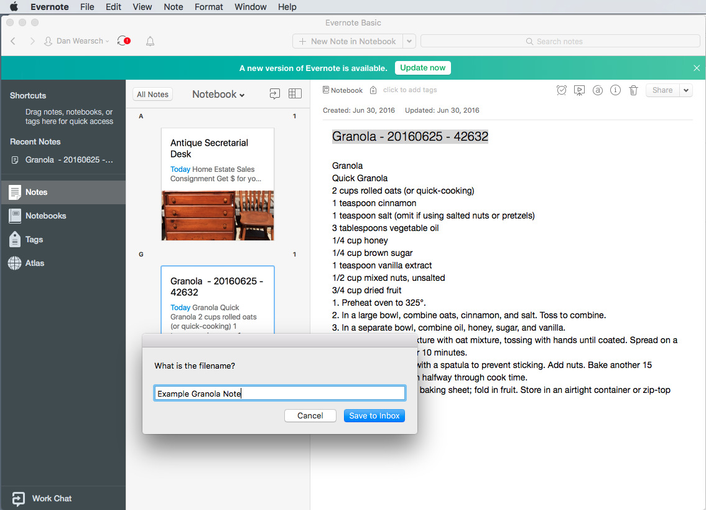Open Atlas in the sidebar
Screen dimensions: 706x510
(x=63, y=263)
